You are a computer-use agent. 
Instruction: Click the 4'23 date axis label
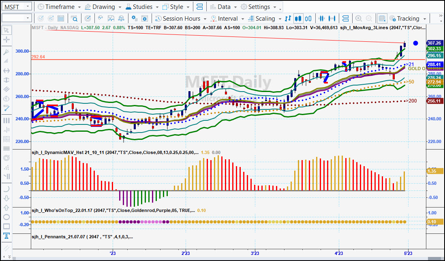click(338, 253)
